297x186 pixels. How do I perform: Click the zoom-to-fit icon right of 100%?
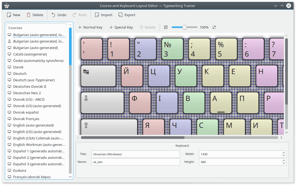click(214, 27)
